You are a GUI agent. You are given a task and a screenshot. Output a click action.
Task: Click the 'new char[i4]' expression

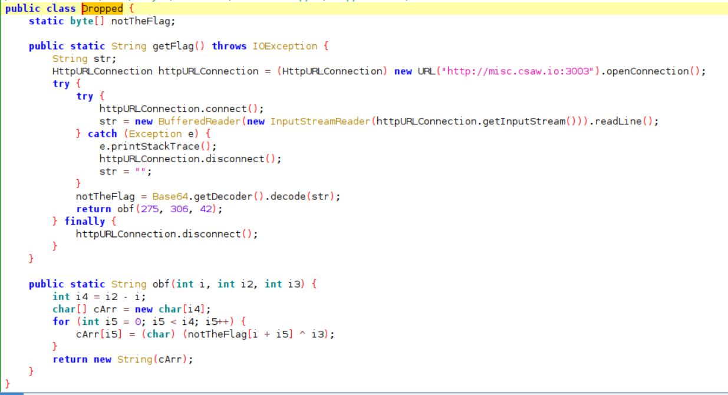pyautogui.click(x=170, y=309)
